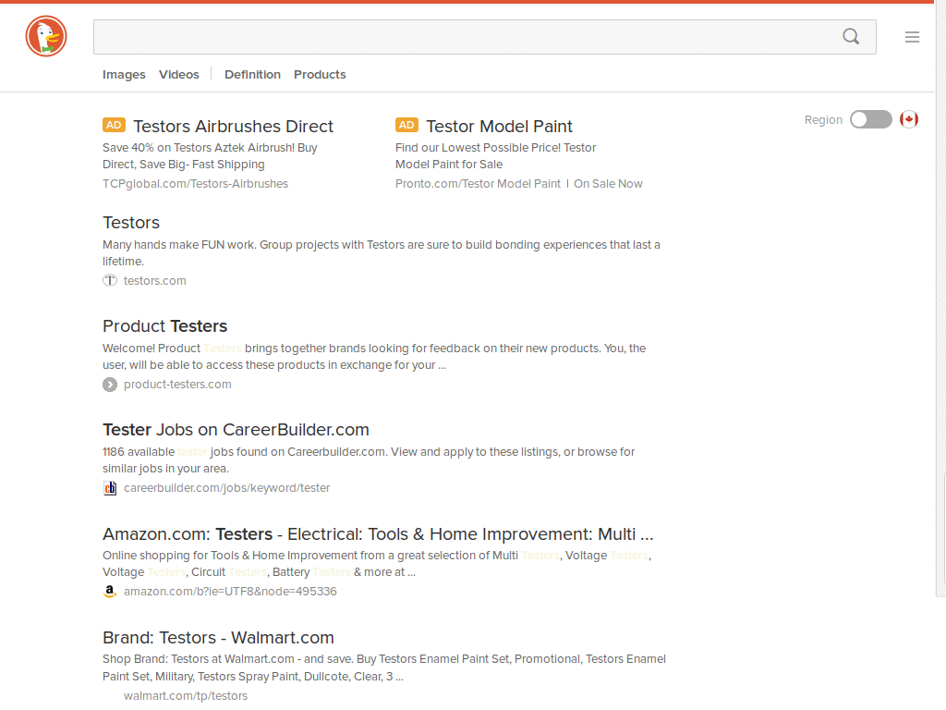
Task: Click the product-testers.com arrow favicon
Action: [x=110, y=385]
